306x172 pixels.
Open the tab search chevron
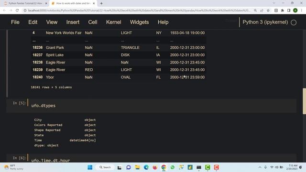274,3
